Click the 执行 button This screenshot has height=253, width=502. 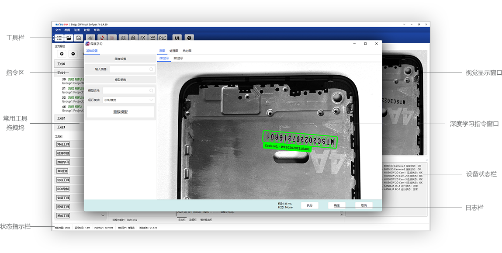click(310, 205)
